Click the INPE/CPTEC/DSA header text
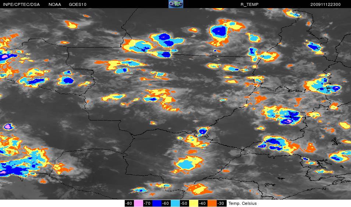 click(21, 4)
